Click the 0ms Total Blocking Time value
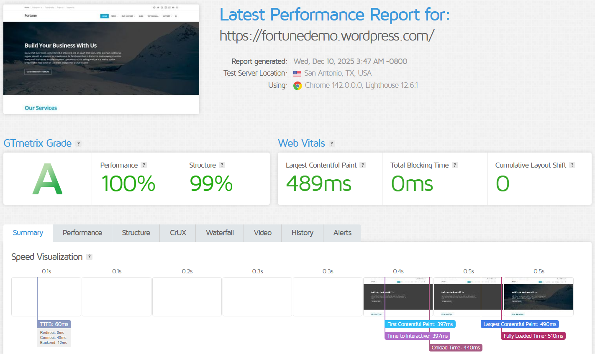Image resolution: width=595 pixels, height=354 pixels. click(x=412, y=184)
